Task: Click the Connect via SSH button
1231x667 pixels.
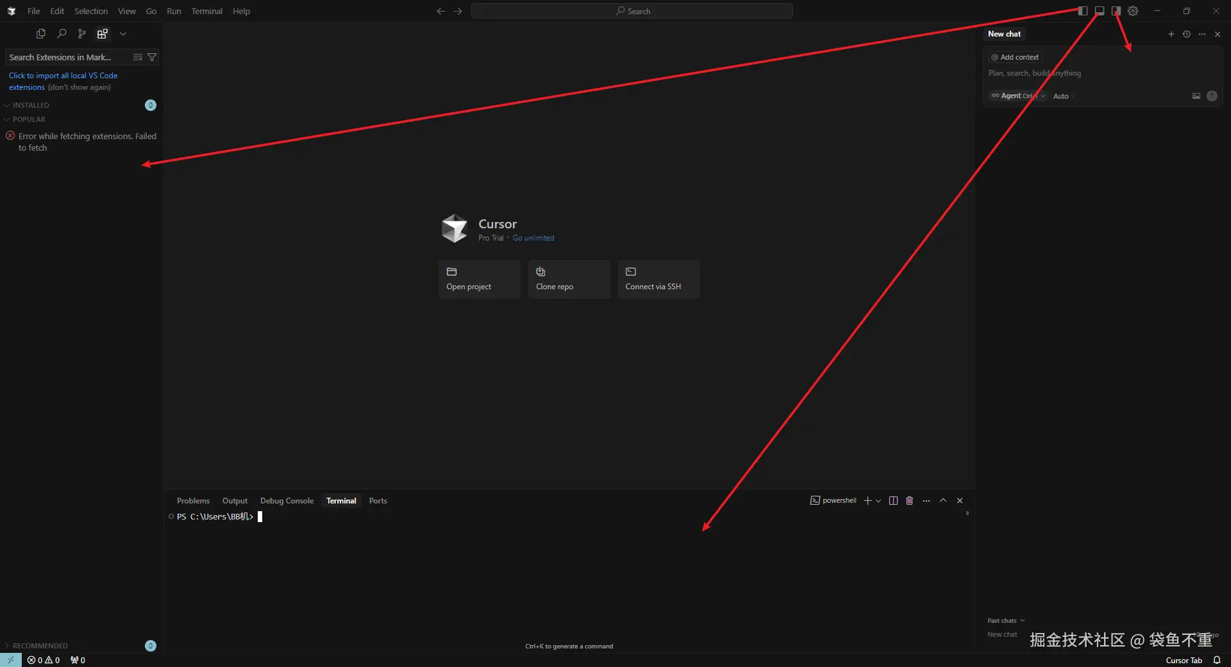Action: coord(659,279)
